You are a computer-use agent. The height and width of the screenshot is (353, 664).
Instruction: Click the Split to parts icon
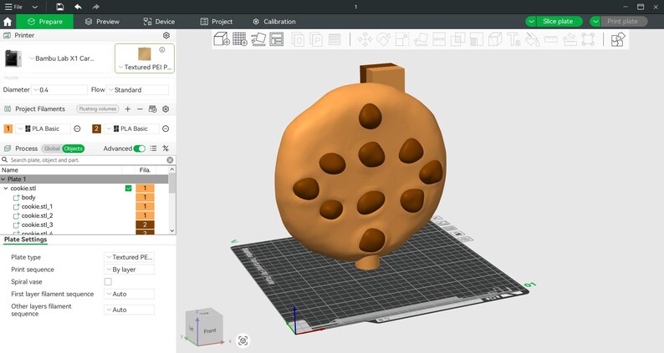coord(316,40)
